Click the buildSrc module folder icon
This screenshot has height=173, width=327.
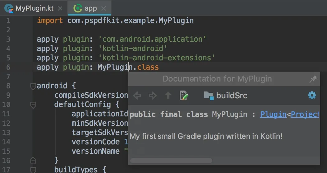208,96
